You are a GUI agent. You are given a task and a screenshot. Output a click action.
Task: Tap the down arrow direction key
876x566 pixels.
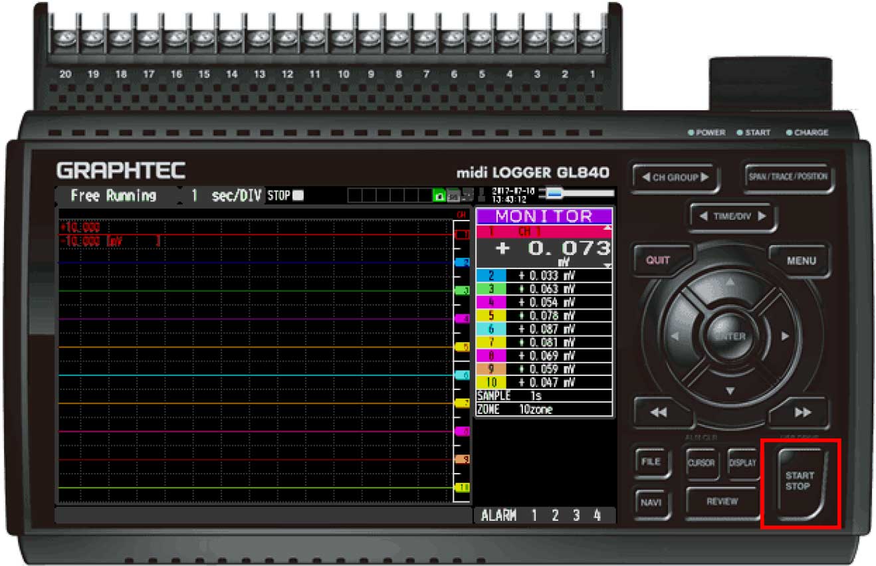pos(730,390)
